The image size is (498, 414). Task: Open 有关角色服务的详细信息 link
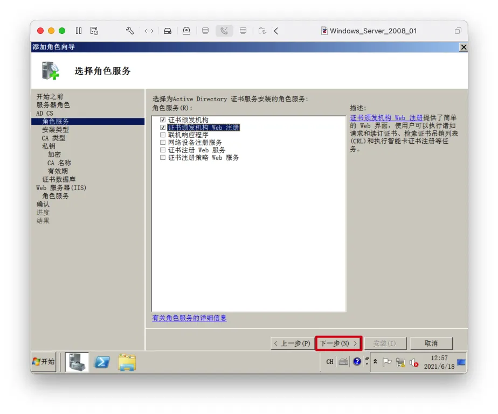189,318
